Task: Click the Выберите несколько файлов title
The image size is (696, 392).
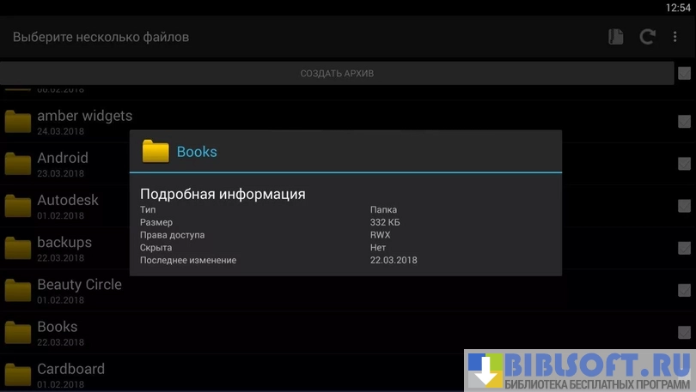Action: pyautogui.click(x=101, y=37)
